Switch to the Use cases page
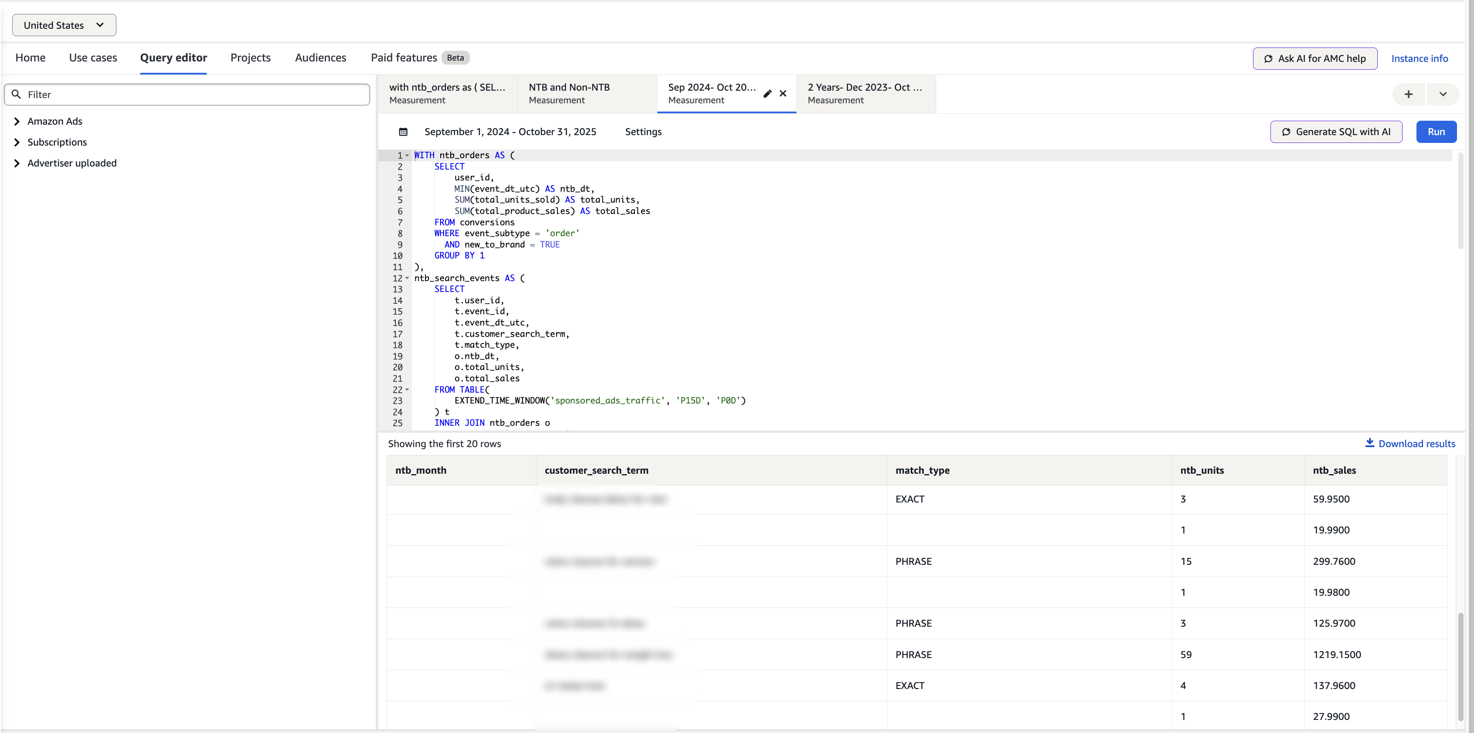 coord(93,57)
